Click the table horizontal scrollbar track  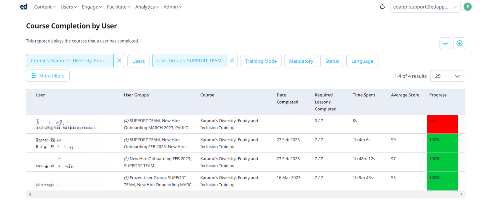(x=245, y=194)
